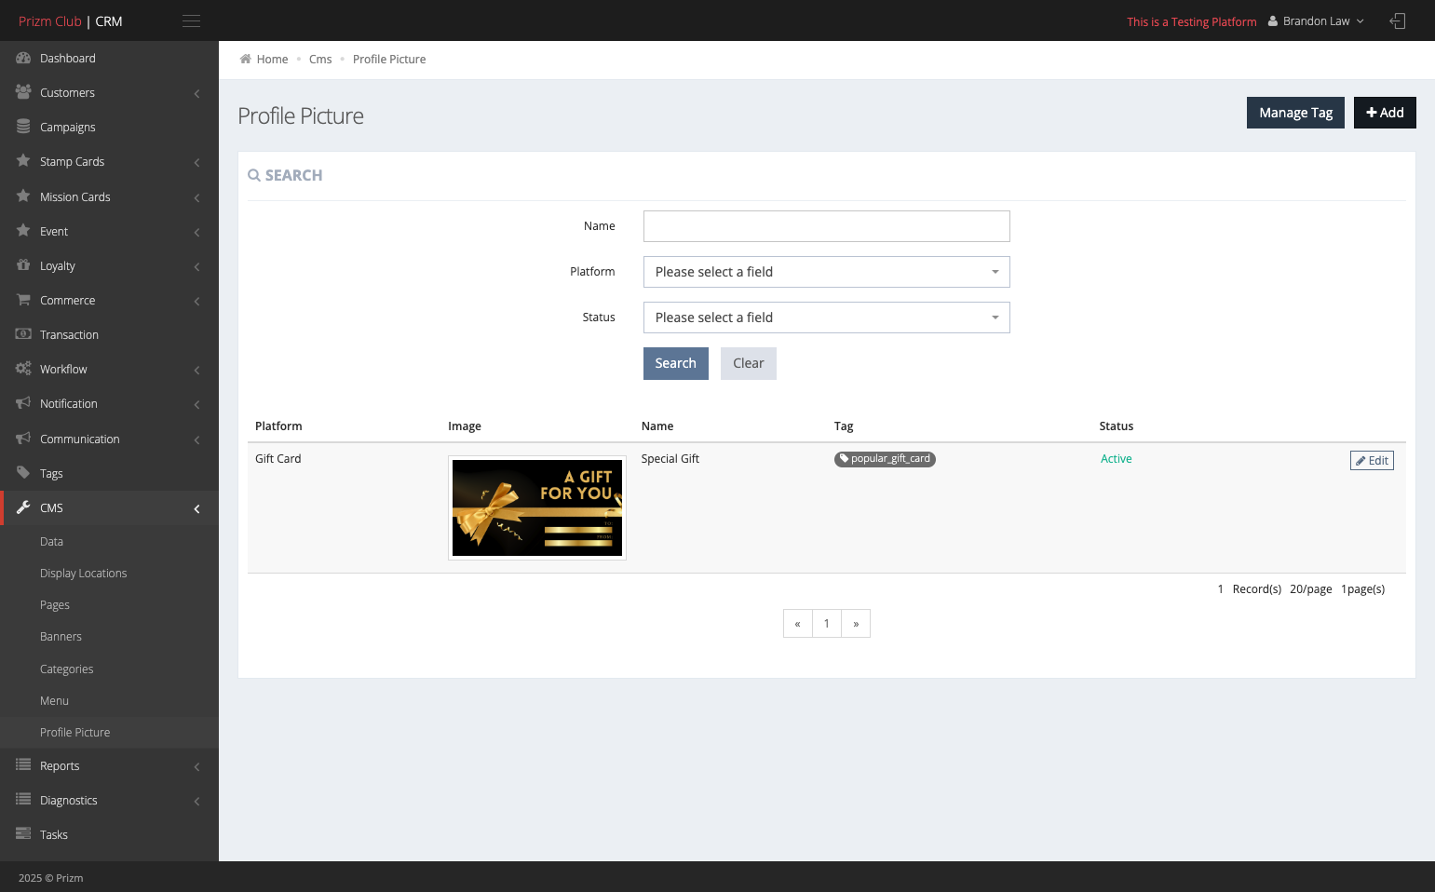Click the popular_gift_card tag label
Image resolution: width=1435 pixels, height=892 pixels.
885,459
